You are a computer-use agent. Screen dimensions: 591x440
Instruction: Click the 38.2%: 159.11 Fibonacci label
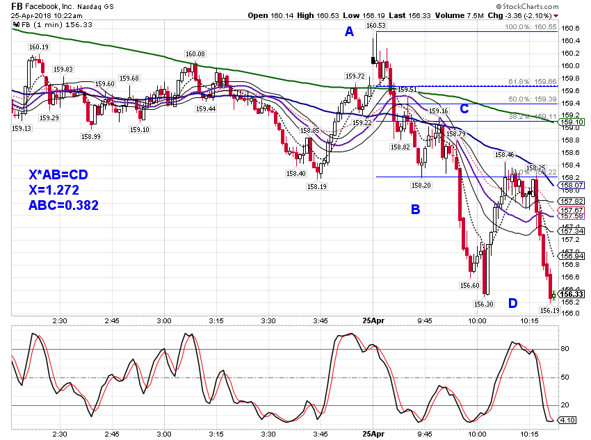pyautogui.click(x=532, y=116)
